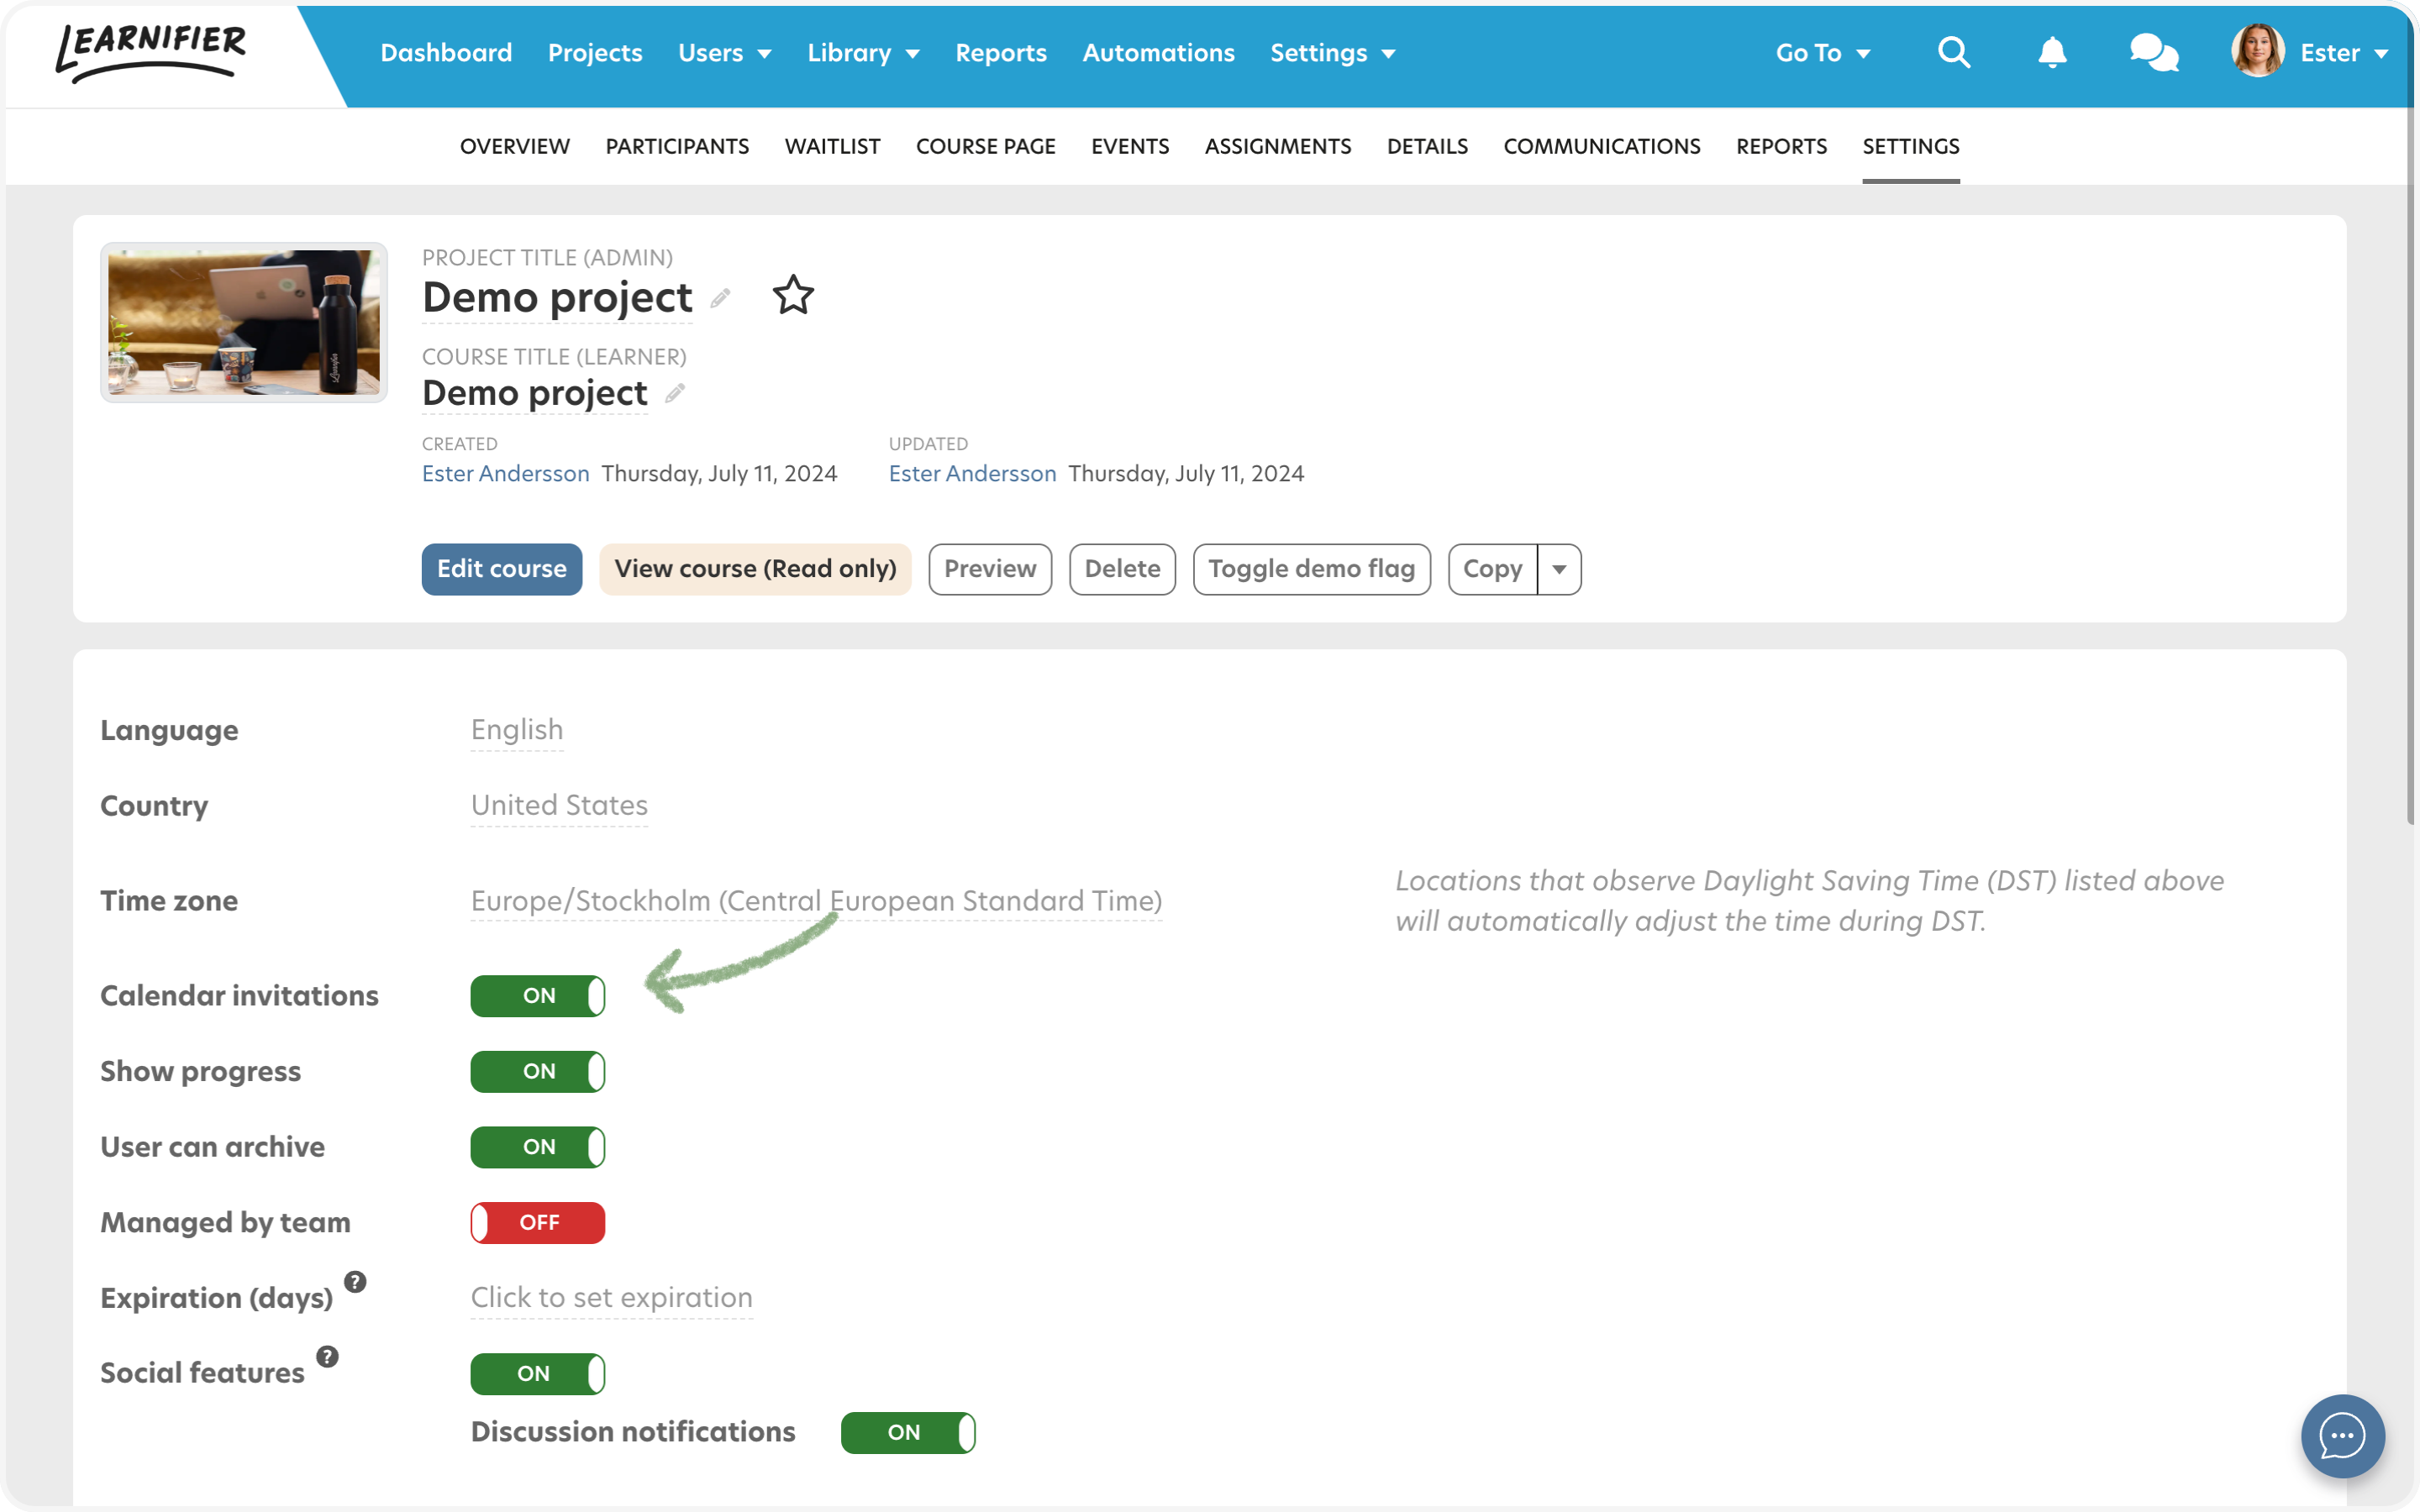Open updater Ester Andersson link
The image size is (2420, 1512).
(x=973, y=474)
